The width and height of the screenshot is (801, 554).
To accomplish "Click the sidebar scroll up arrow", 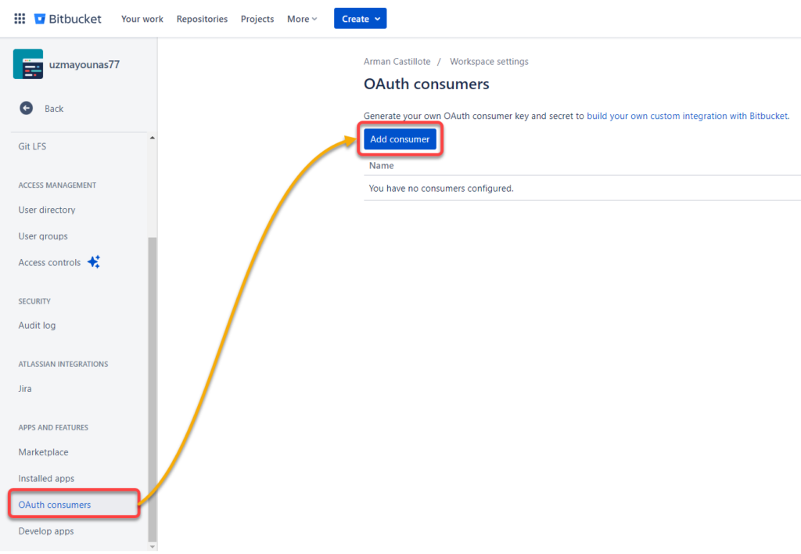I will [x=152, y=138].
